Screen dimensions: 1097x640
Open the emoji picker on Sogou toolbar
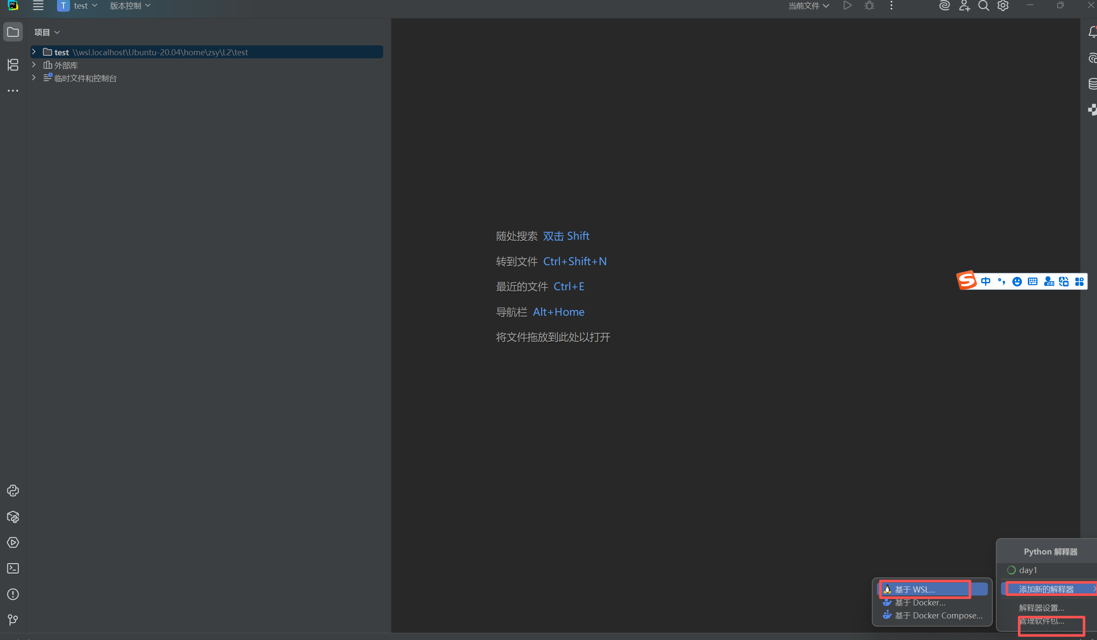1017,281
